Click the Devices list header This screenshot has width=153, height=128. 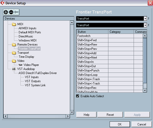point(39,19)
